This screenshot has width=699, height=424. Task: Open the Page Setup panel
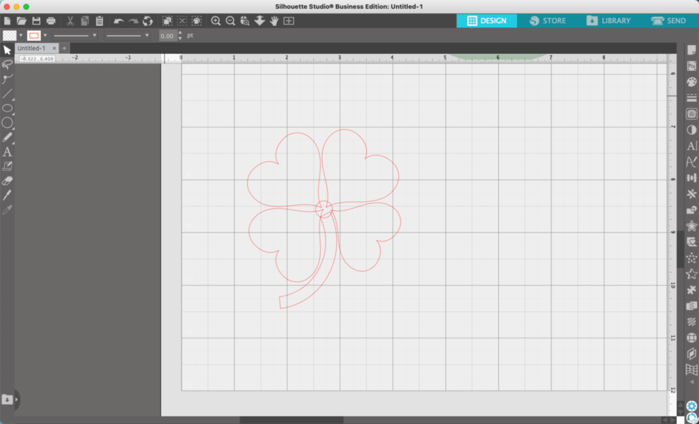pyautogui.click(x=691, y=50)
